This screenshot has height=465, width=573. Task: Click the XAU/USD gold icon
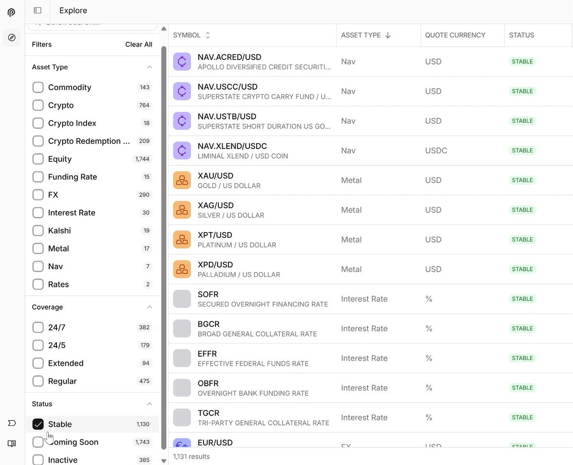182,180
